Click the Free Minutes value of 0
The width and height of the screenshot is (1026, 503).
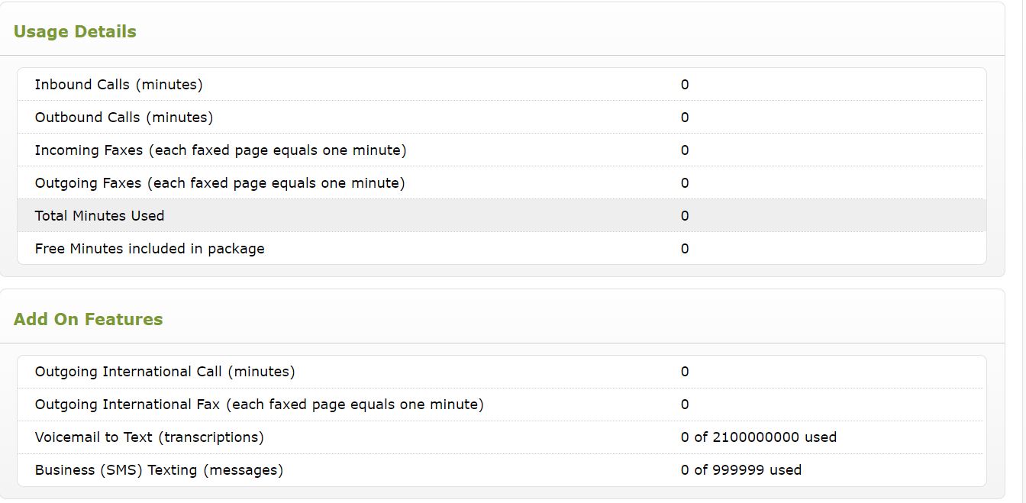tap(685, 249)
